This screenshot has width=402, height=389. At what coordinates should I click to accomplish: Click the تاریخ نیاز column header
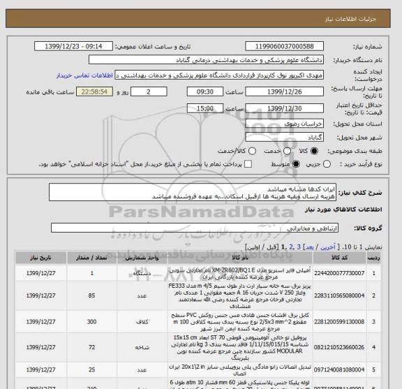40,258
